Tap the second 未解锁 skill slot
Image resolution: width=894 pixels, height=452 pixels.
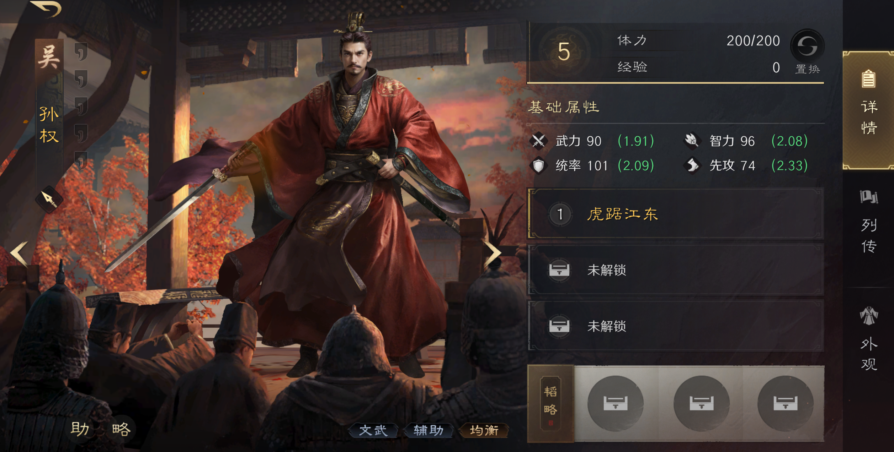[676, 326]
